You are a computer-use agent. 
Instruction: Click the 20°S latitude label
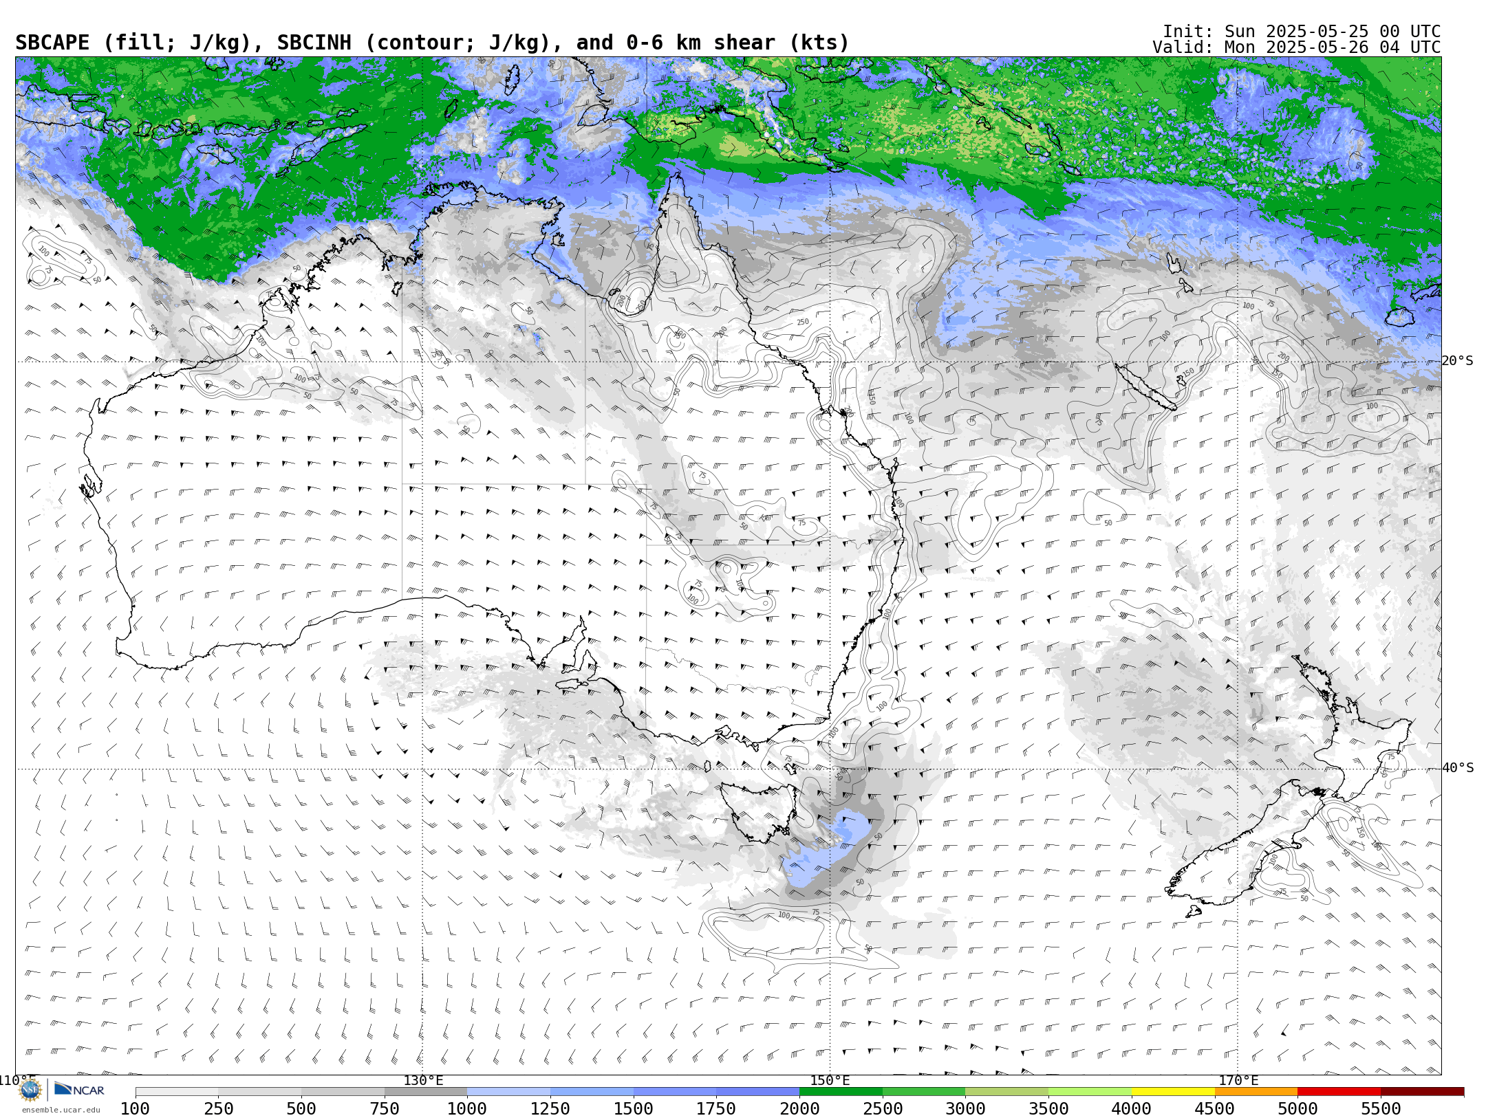click(1458, 361)
